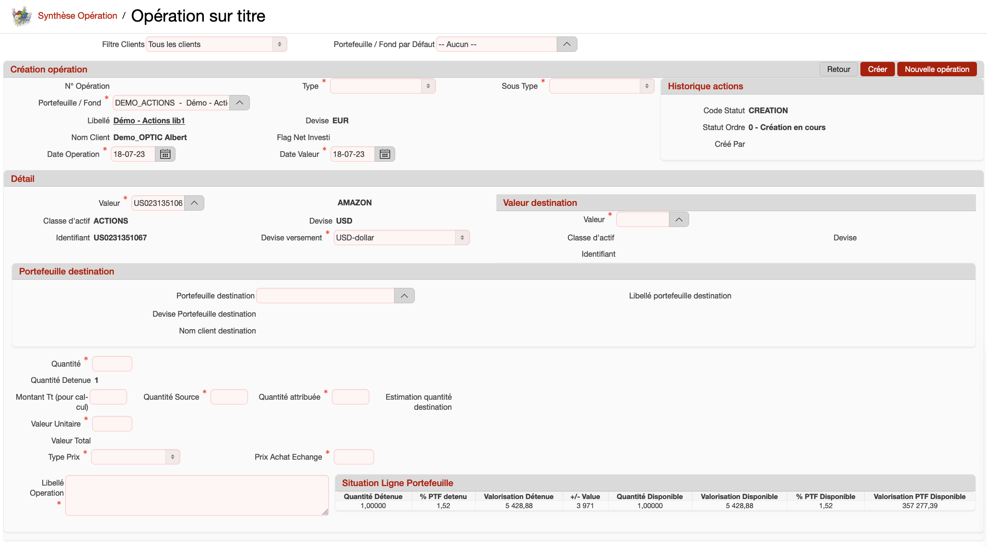Go to the Synthèse Opération breadcrumb
987x547 pixels.
(x=77, y=16)
